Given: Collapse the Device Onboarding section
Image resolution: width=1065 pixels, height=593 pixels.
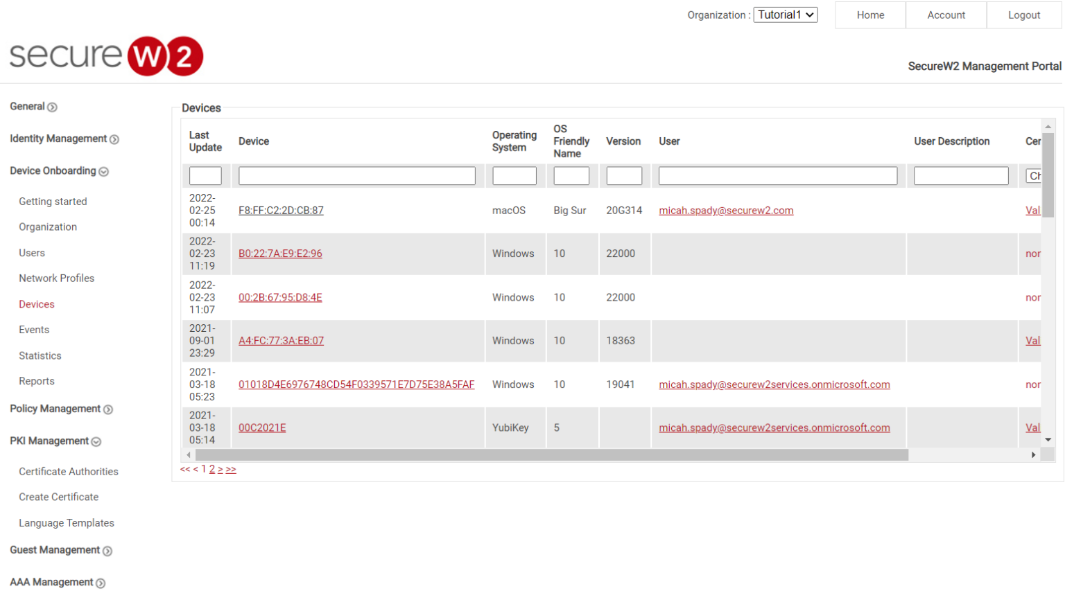Looking at the screenshot, I should click(x=103, y=172).
